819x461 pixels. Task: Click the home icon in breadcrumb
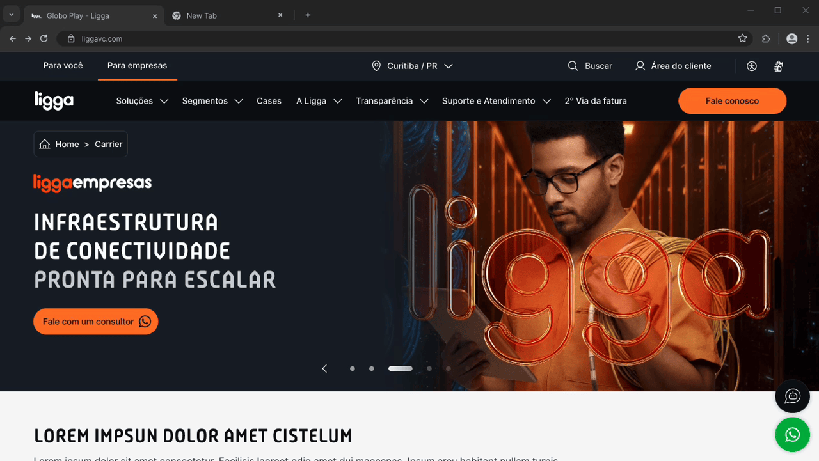45,144
